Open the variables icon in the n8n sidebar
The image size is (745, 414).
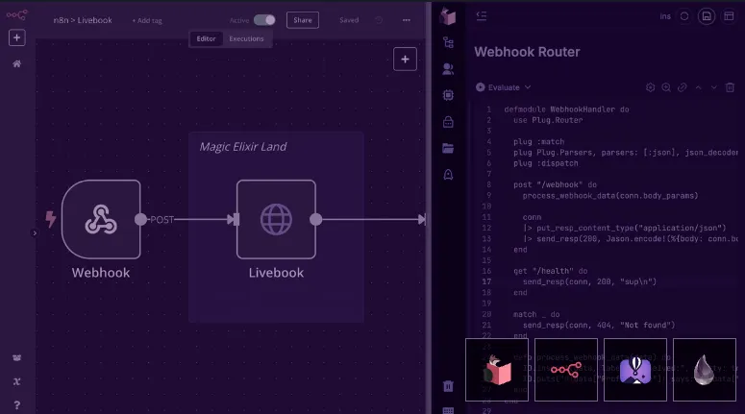click(16, 381)
